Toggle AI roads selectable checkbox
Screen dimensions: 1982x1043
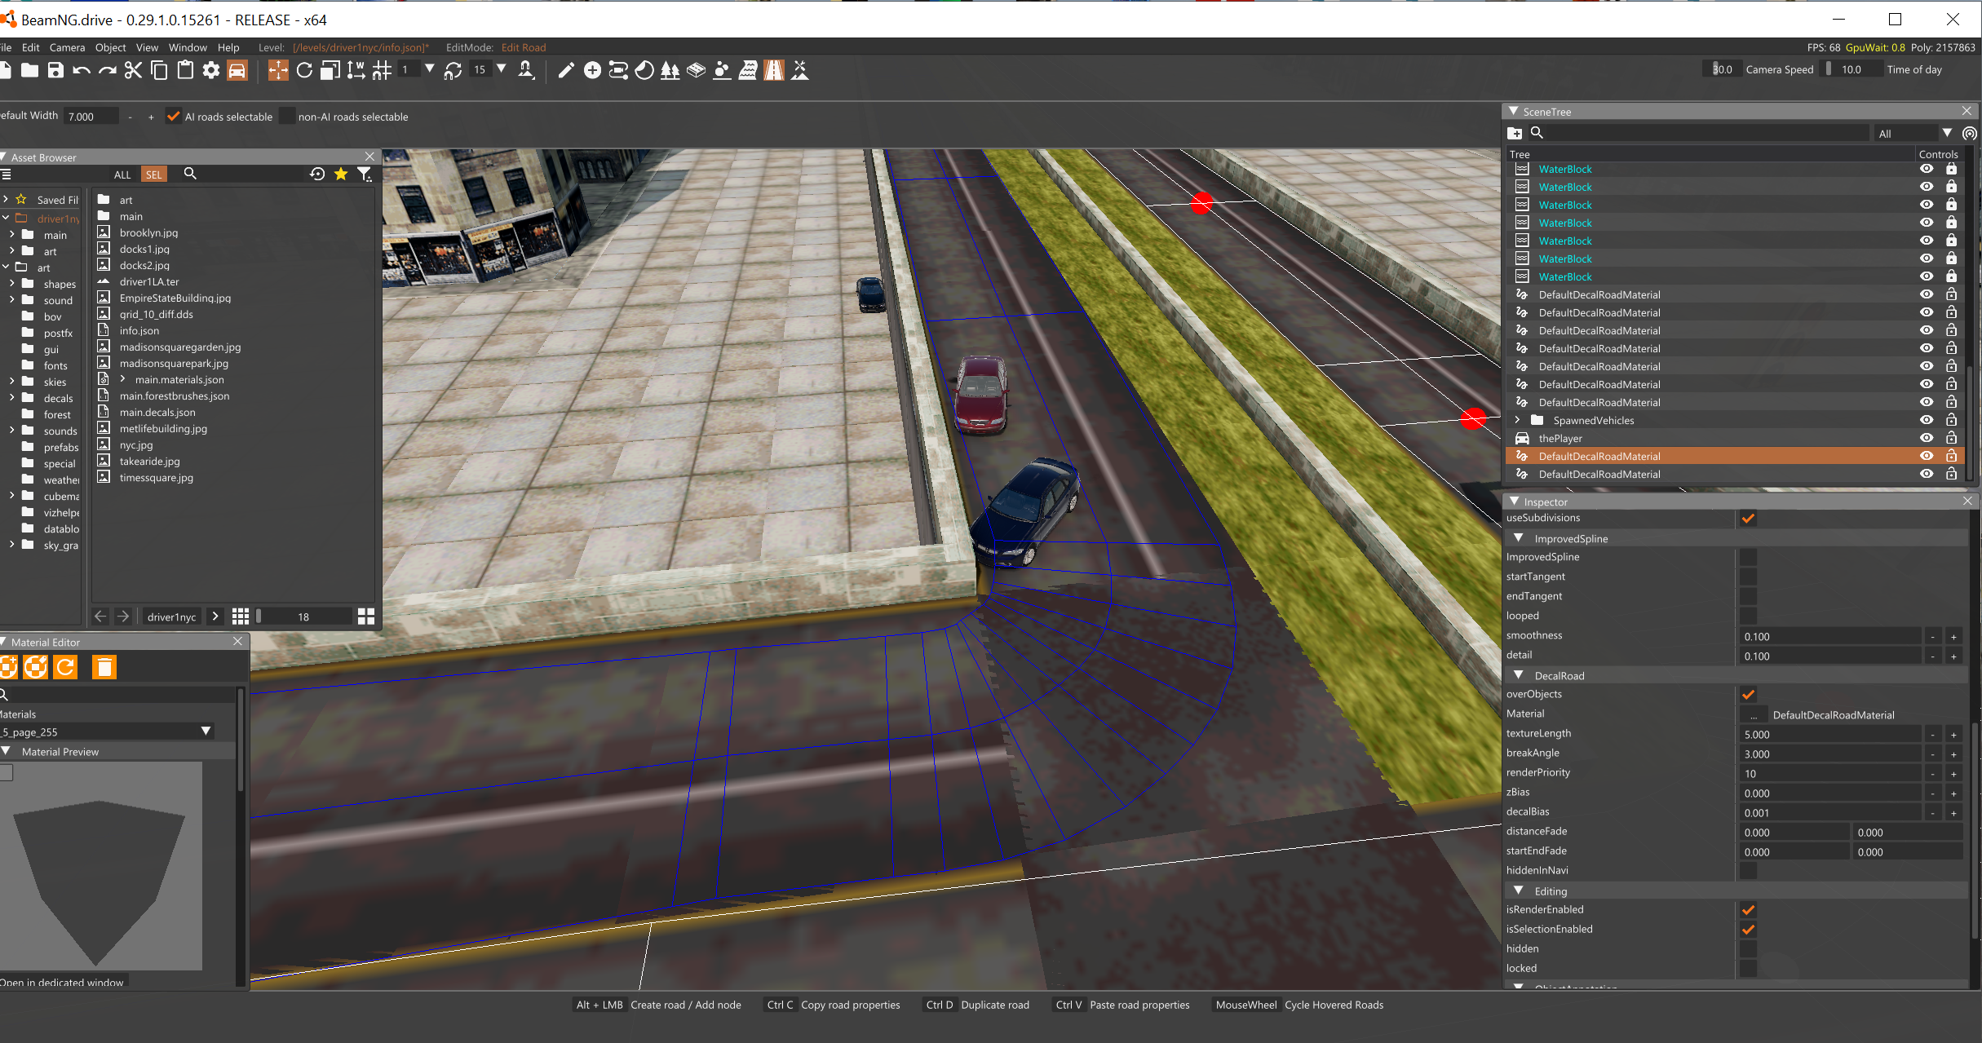click(173, 117)
